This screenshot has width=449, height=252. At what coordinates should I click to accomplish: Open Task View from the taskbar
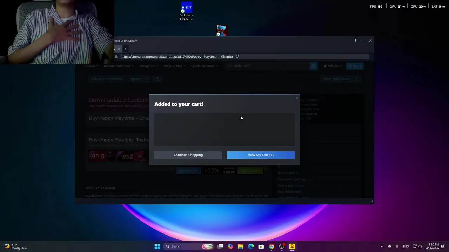click(220, 246)
